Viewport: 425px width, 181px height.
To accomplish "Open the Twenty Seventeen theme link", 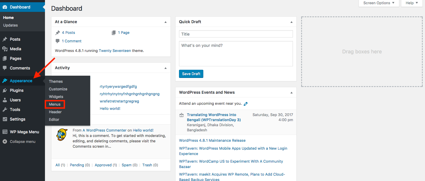I will pyautogui.click(x=115, y=51).
